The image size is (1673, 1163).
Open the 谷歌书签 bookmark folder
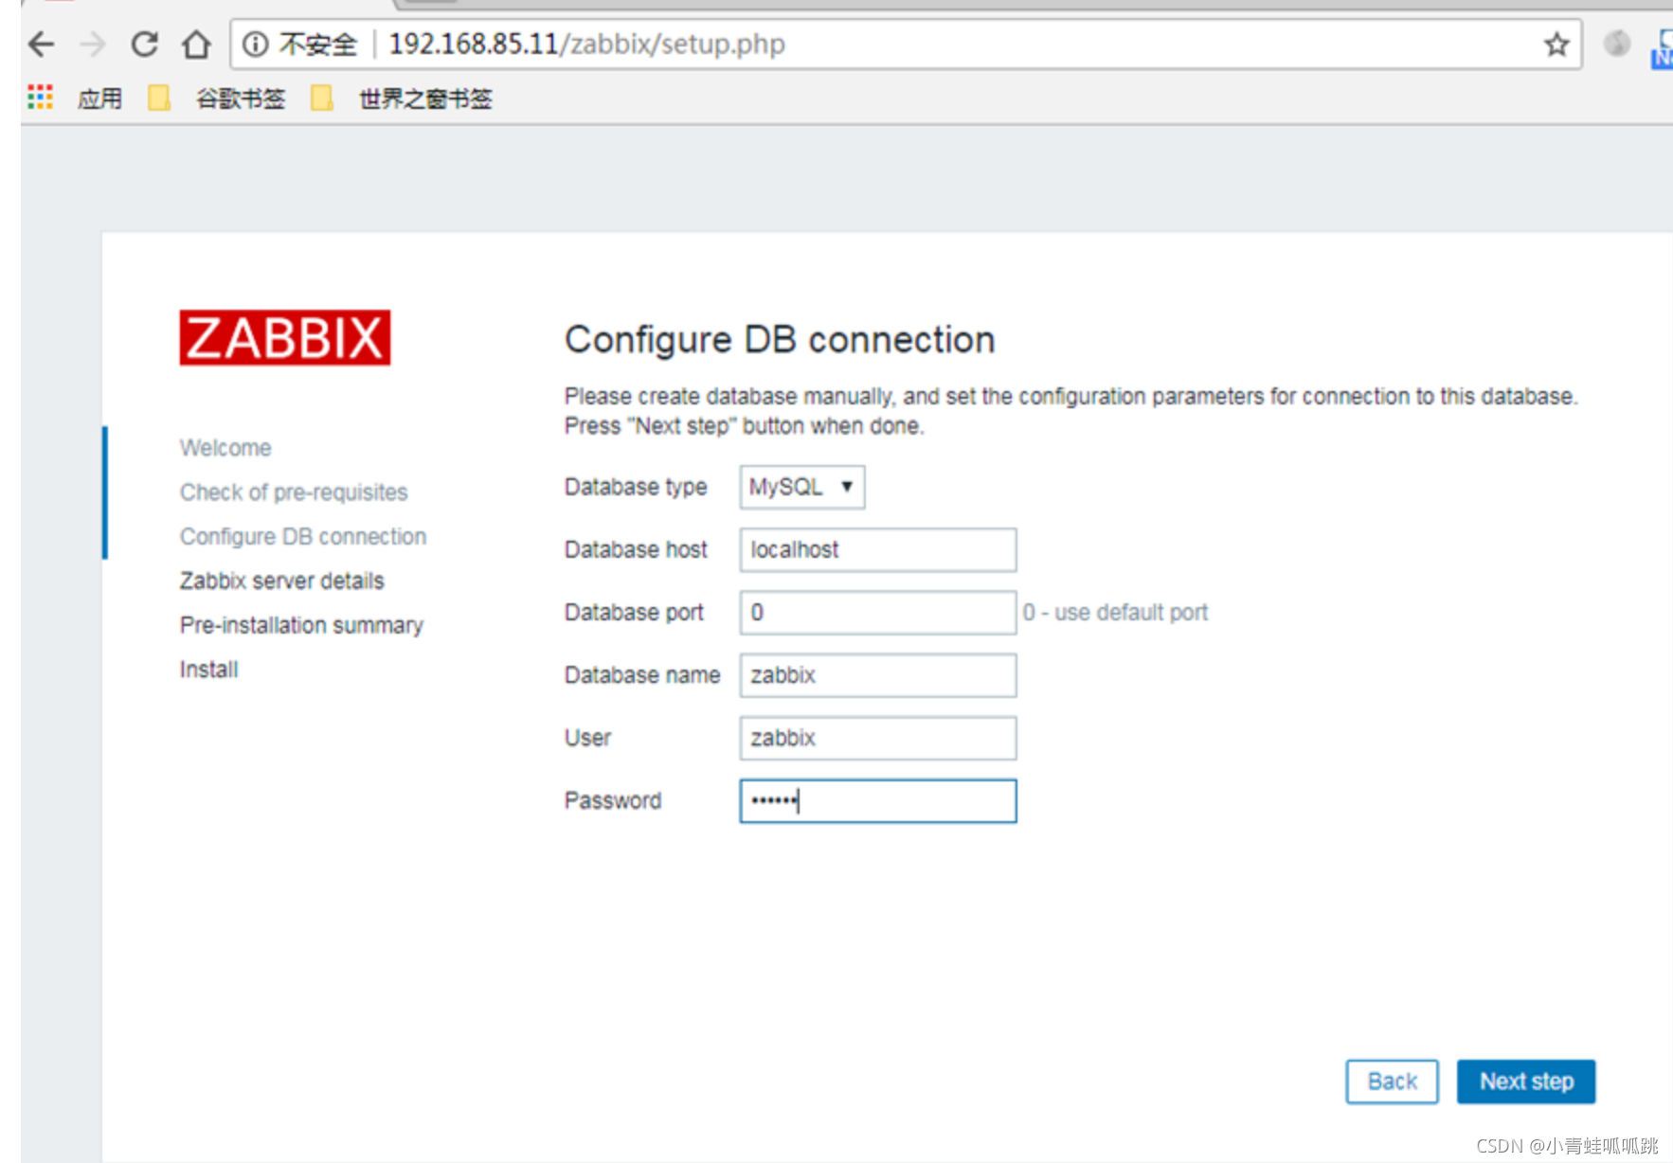(217, 98)
